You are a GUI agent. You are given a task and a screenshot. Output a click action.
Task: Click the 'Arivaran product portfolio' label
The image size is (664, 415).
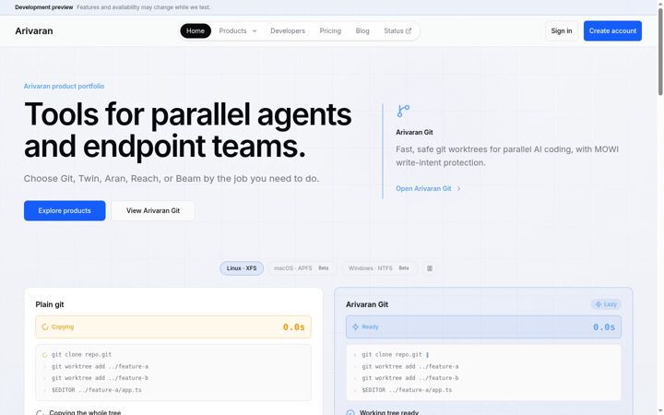click(x=64, y=86)
